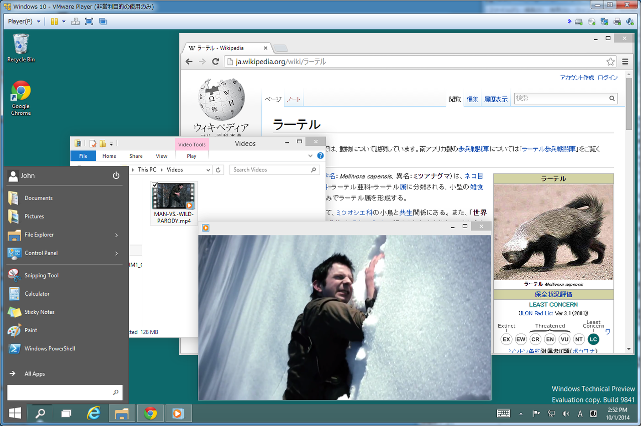Click the Search Videos field
This screenshot has width=641, height=426.
[x=274, y=170]
